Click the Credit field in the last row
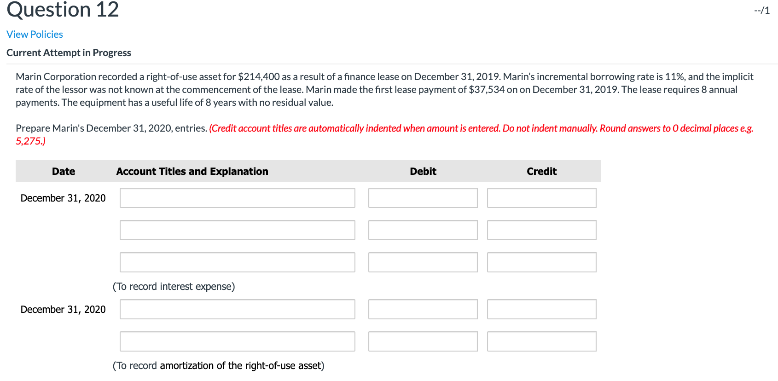The image size is (778, 381). [x=541, y=341]
